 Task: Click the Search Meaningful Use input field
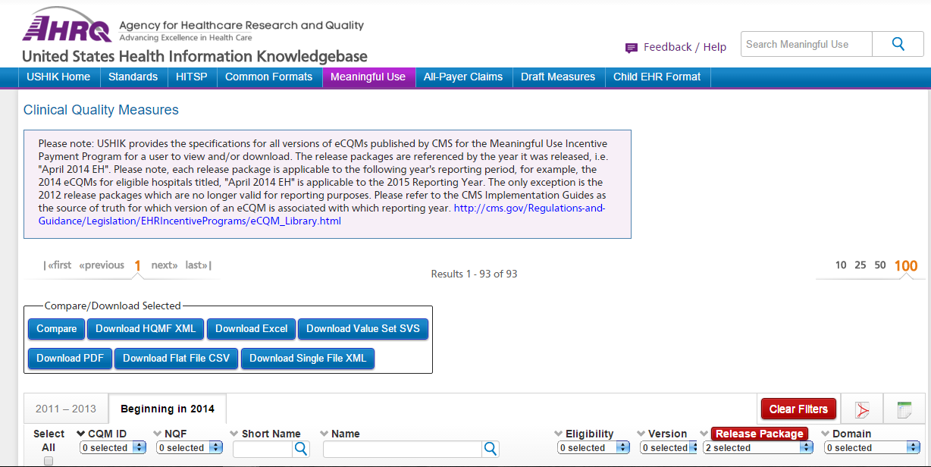tap(807, 44)
